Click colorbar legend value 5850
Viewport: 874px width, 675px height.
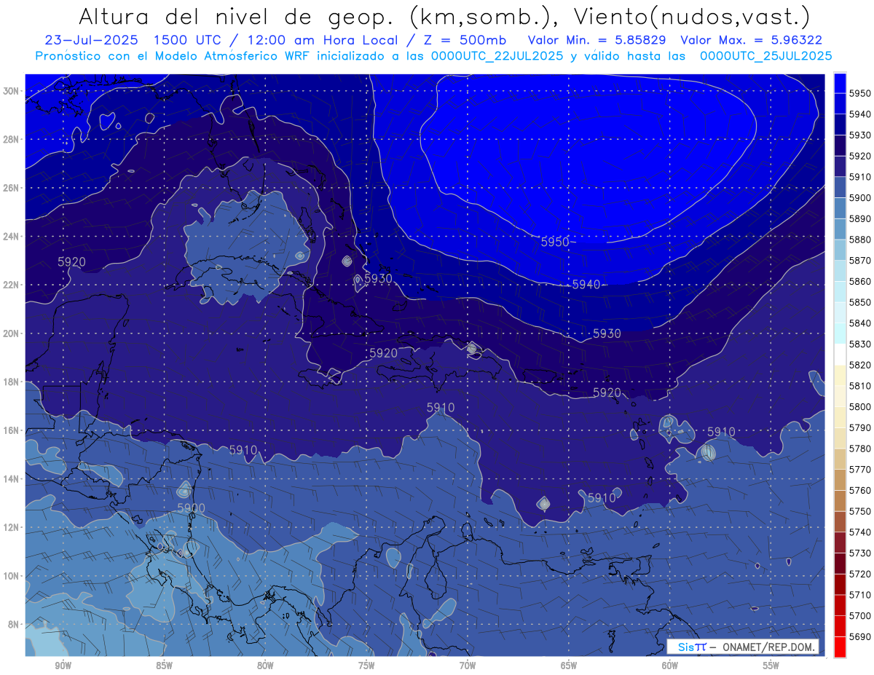860,301
